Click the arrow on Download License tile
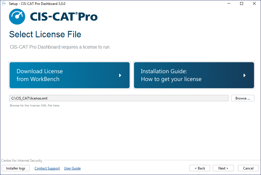261x175 pixels. (x=120, y=75)
